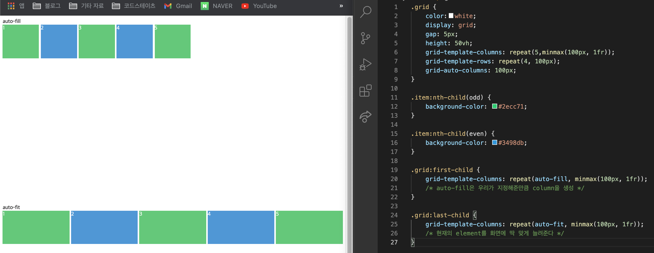Screen dimensions: 654x253
Task: Click green box 3 under auto-fill
Action: (97, 41)
